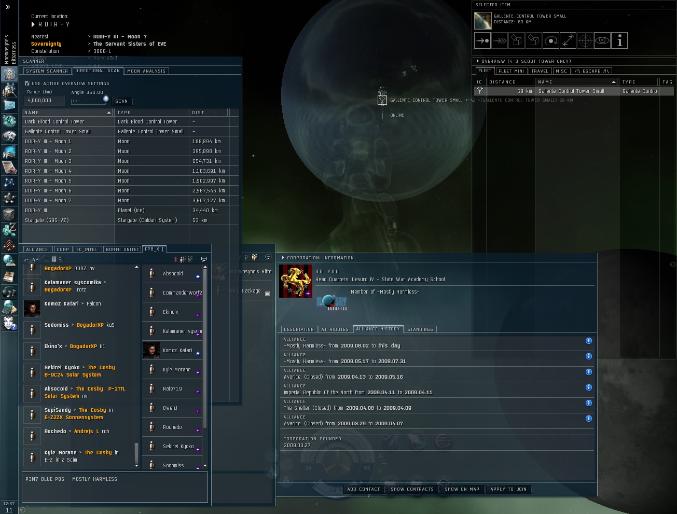Image resolution: width=677 pixels, height=514 pixels.
Task: Open the Description tab in corporation info
Action: click(299, 329)
